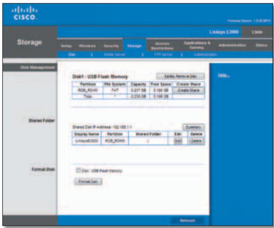The image size is (274, 228).
Task: Open the Status main tab
Action: [262, 45]
